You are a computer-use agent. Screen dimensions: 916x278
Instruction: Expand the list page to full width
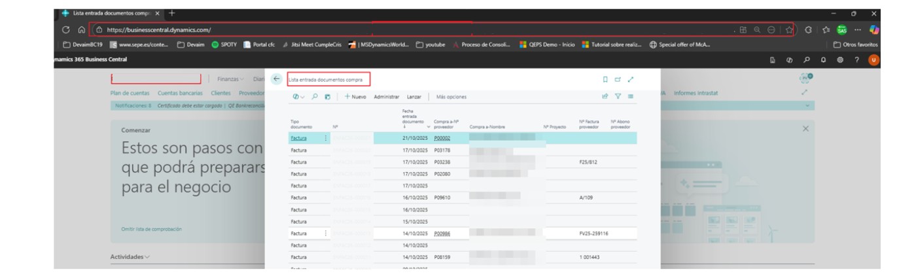point(631,79)
